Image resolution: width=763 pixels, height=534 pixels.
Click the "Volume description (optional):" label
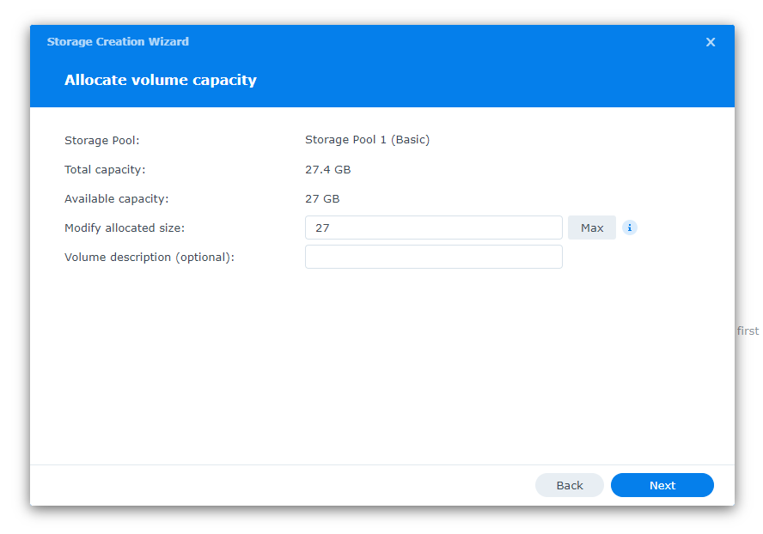(149, 257)
